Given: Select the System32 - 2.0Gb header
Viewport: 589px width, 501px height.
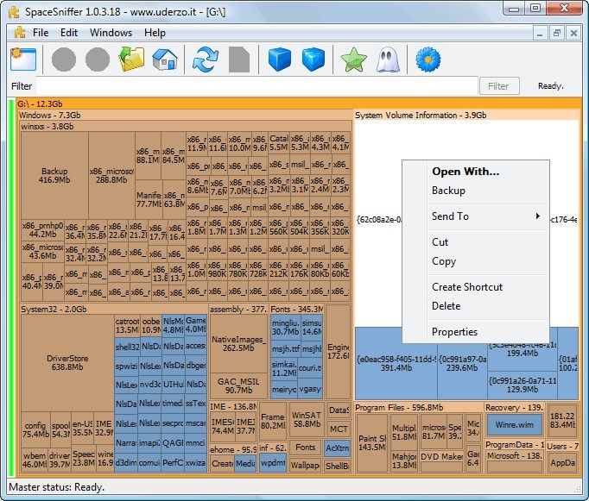Looking at the screenshot, I should coord(114,310).
